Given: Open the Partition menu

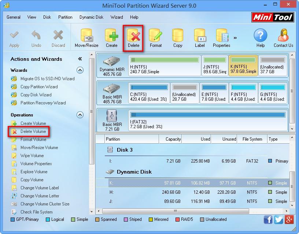Looking at the screenshot, I should coord(65,17).
